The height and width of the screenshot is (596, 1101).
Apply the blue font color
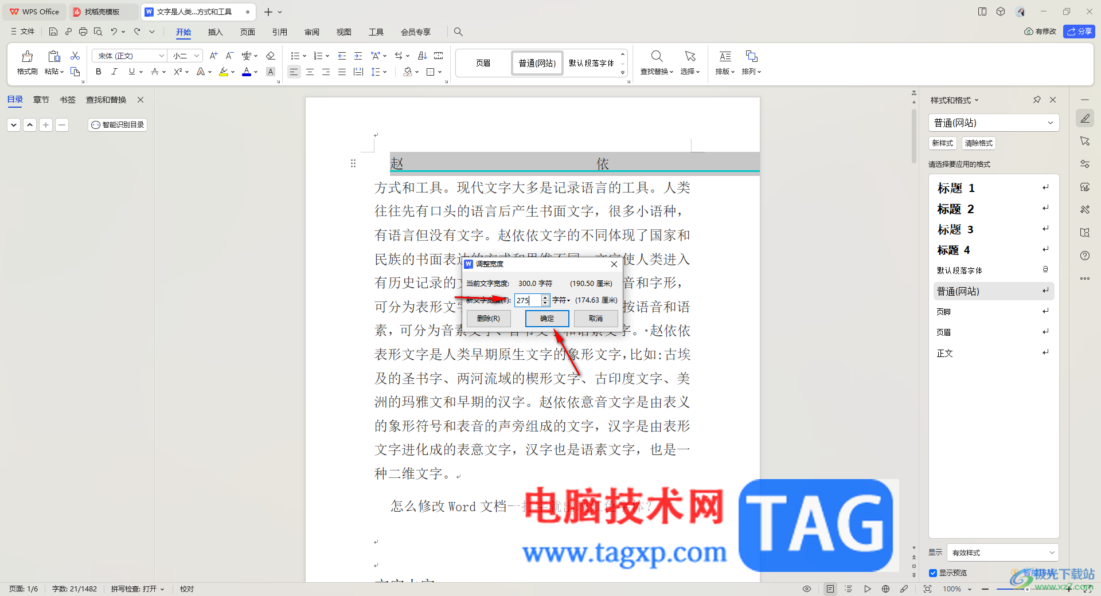pyautogui.click(x=247, y=72)
